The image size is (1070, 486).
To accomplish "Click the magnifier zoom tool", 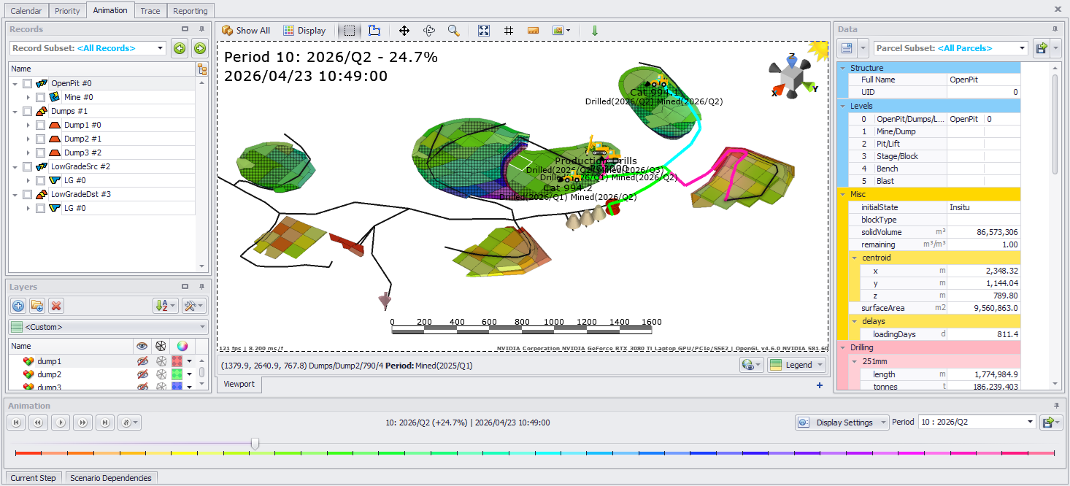I will [x=453, y=31].
